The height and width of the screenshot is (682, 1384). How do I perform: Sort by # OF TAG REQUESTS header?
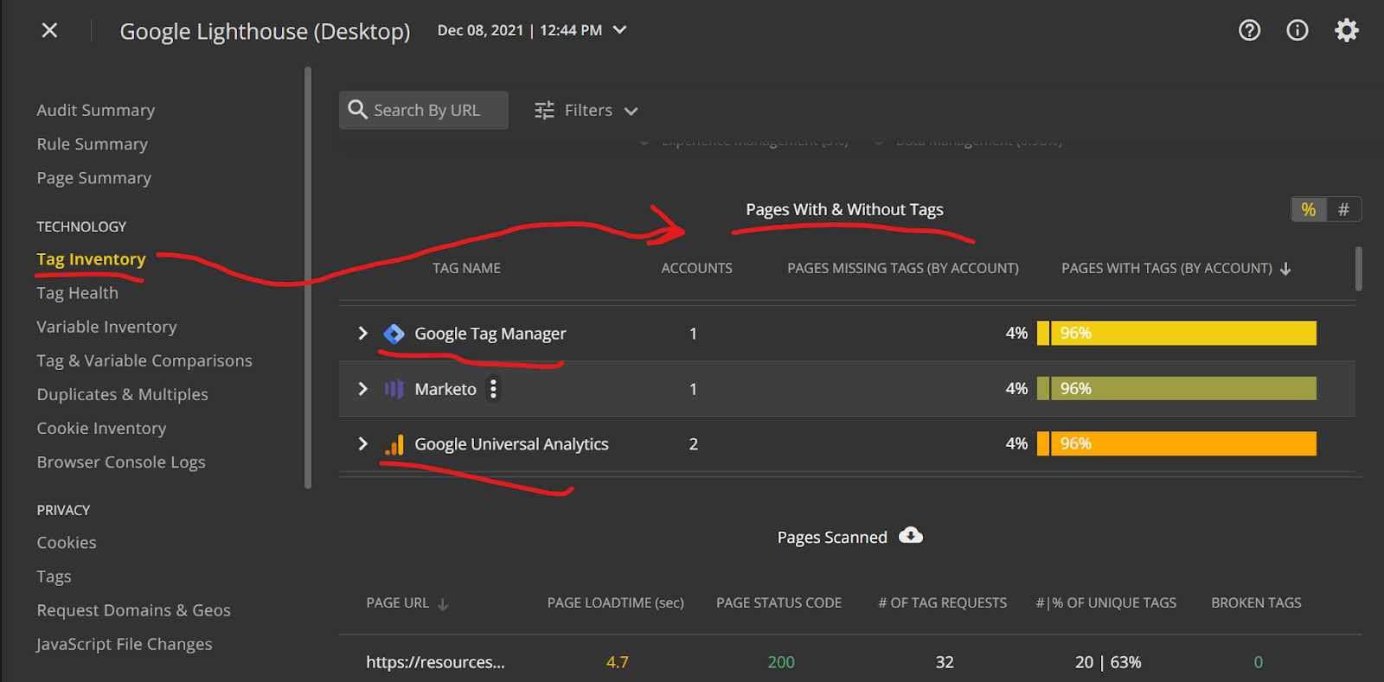tap(943, 603)
